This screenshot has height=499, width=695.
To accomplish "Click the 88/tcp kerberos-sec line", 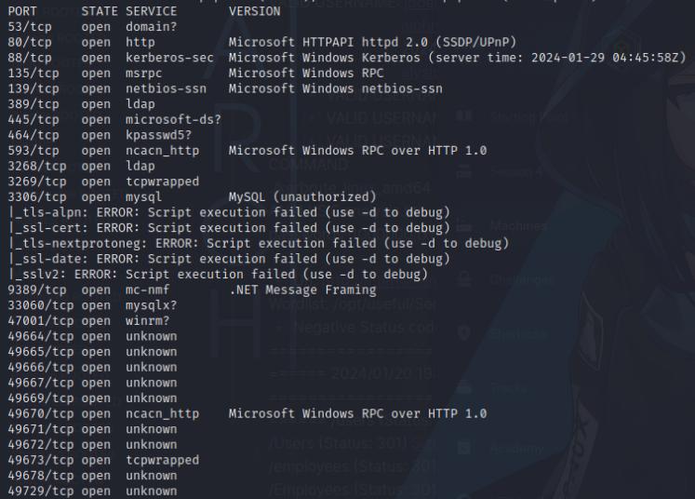I will (x=347, y=58).
